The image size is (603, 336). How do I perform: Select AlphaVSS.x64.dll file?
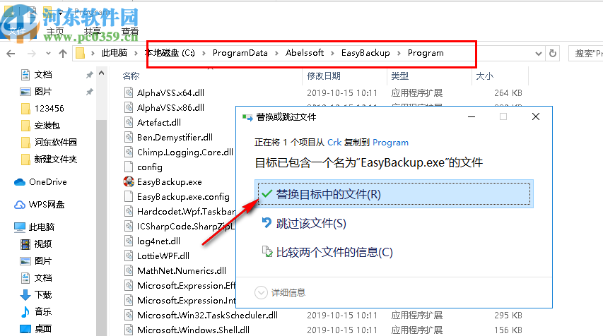(170, 92)
